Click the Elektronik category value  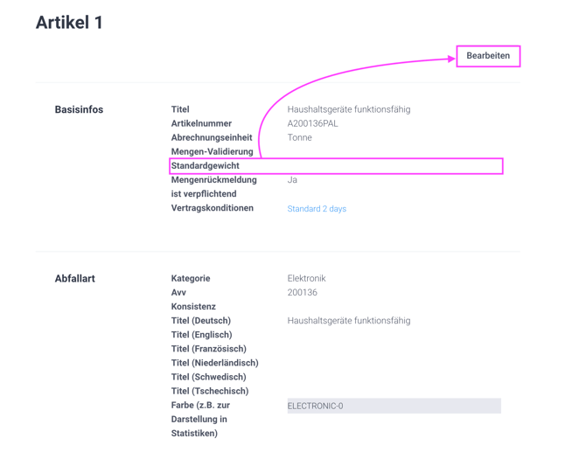[306, 278]
